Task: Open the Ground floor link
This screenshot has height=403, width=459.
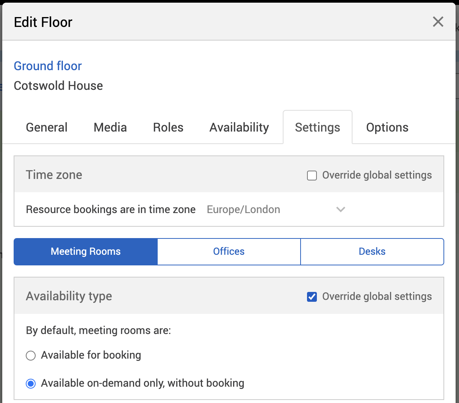Action: click(48, 66)
